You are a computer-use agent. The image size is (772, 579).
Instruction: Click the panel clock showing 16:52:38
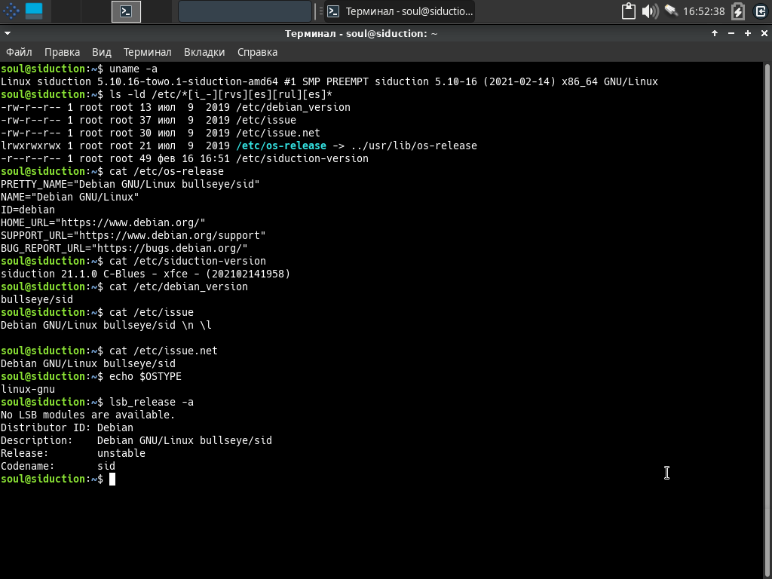click(703, 11)
